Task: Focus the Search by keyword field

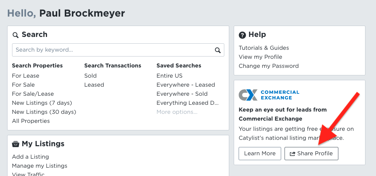Action: 118,50
